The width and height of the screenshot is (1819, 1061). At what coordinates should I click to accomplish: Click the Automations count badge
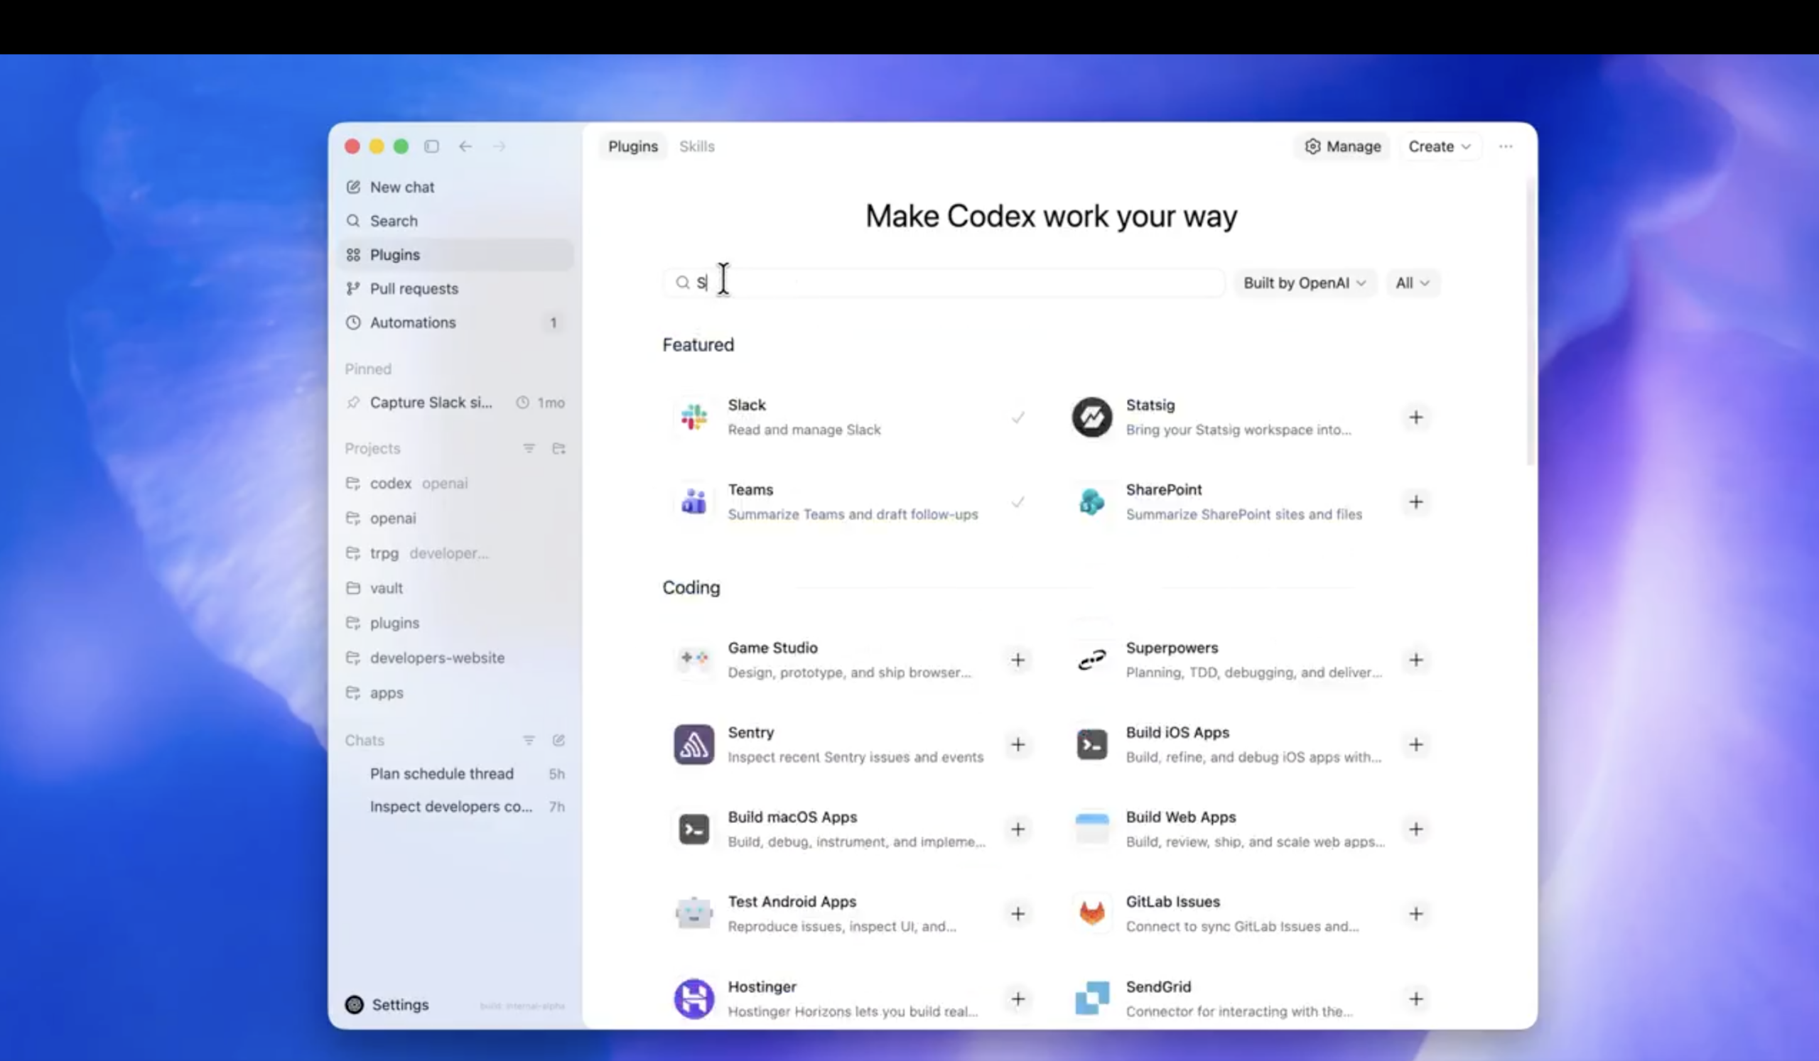tap(554, 322)
